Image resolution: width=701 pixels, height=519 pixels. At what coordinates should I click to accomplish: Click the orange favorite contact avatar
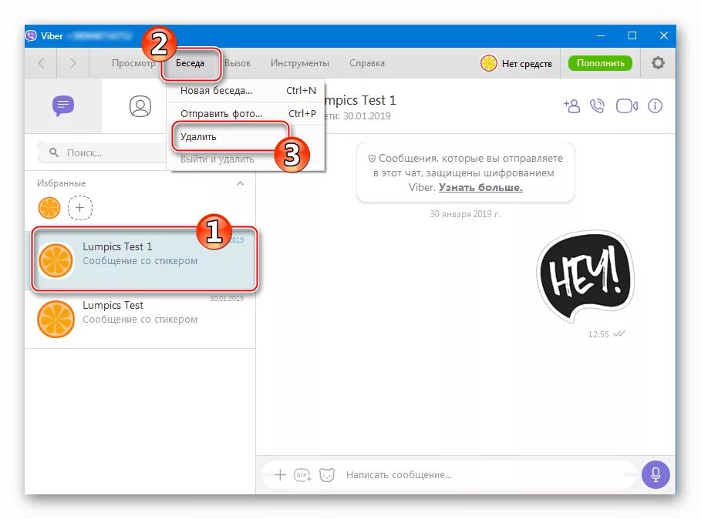[49, 208]
